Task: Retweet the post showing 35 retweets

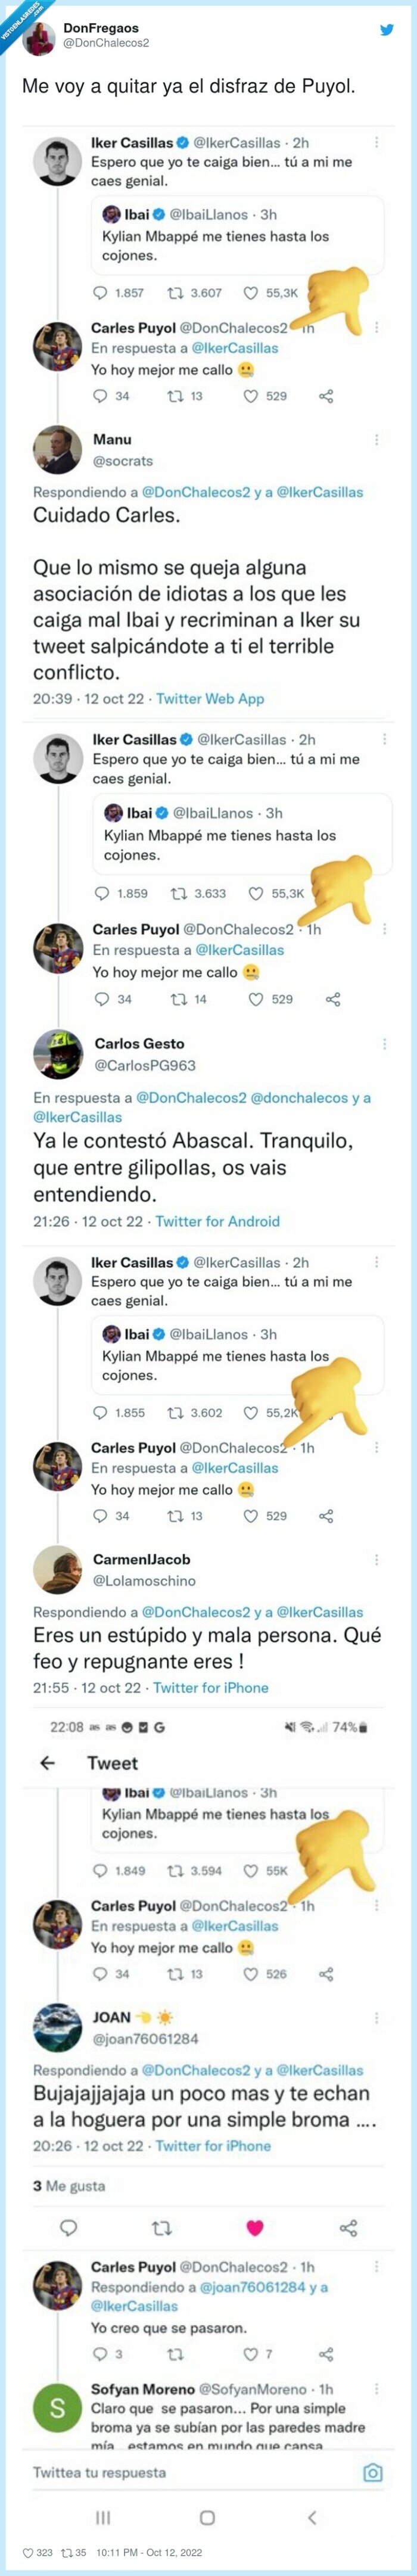Action: pyautogui.click(x=67, y=2552)
